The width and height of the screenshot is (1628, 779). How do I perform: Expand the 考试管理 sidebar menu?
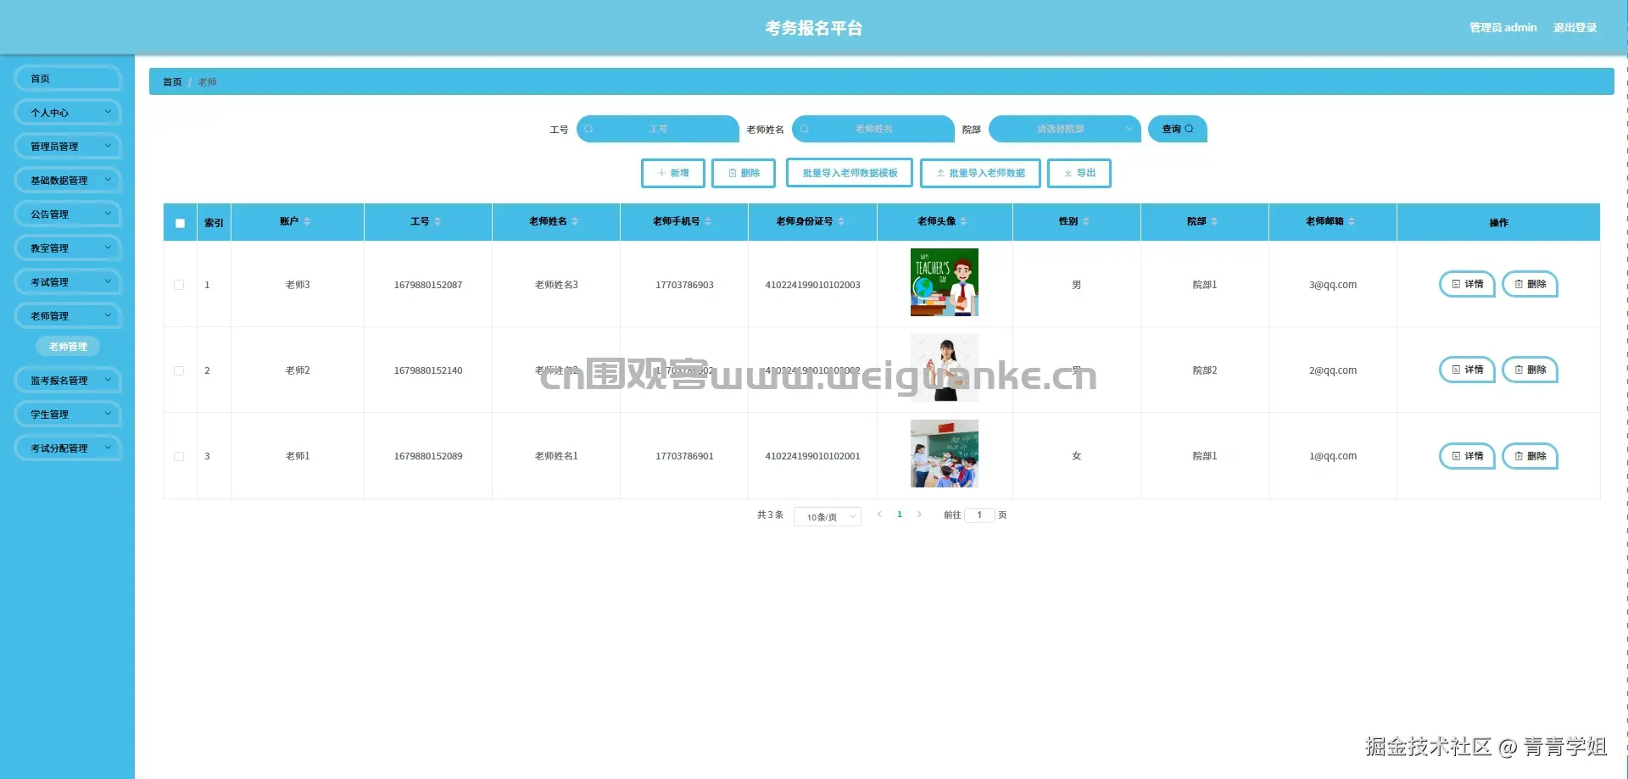pos(68,282)
